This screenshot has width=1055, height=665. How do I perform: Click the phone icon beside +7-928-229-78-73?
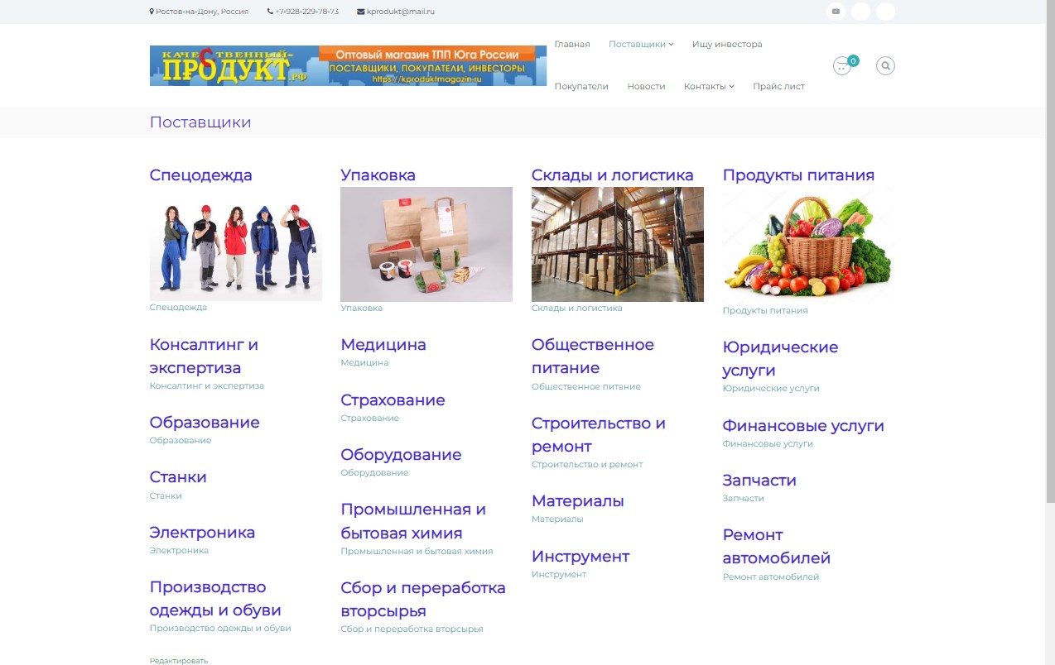tap(270, 12)
